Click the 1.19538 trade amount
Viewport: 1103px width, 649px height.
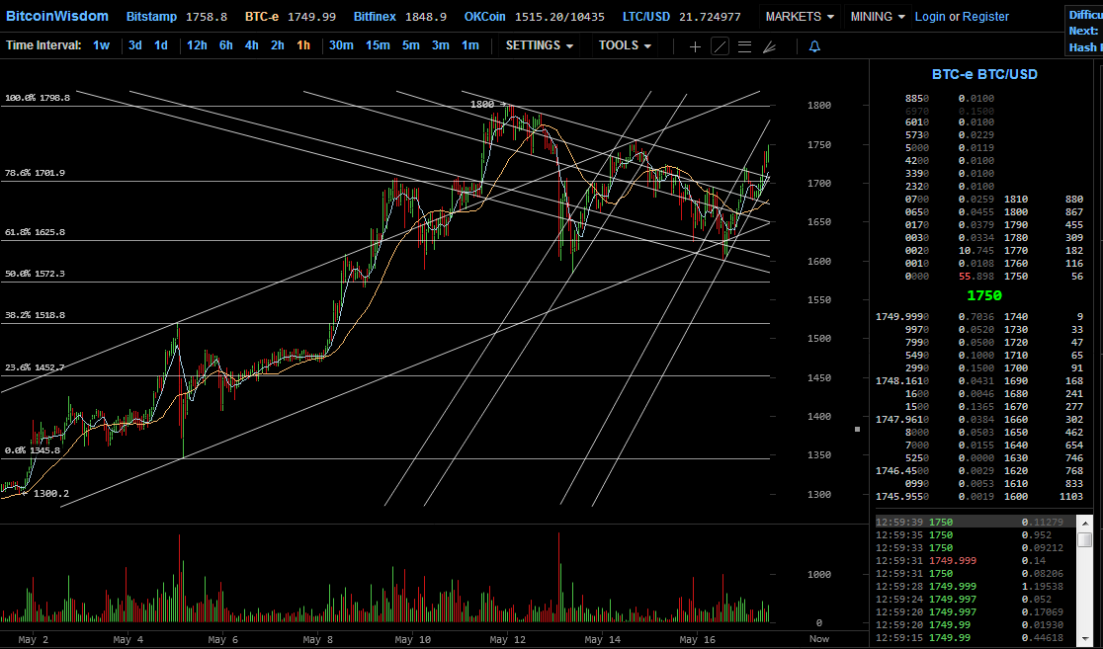click(1044, 586)
